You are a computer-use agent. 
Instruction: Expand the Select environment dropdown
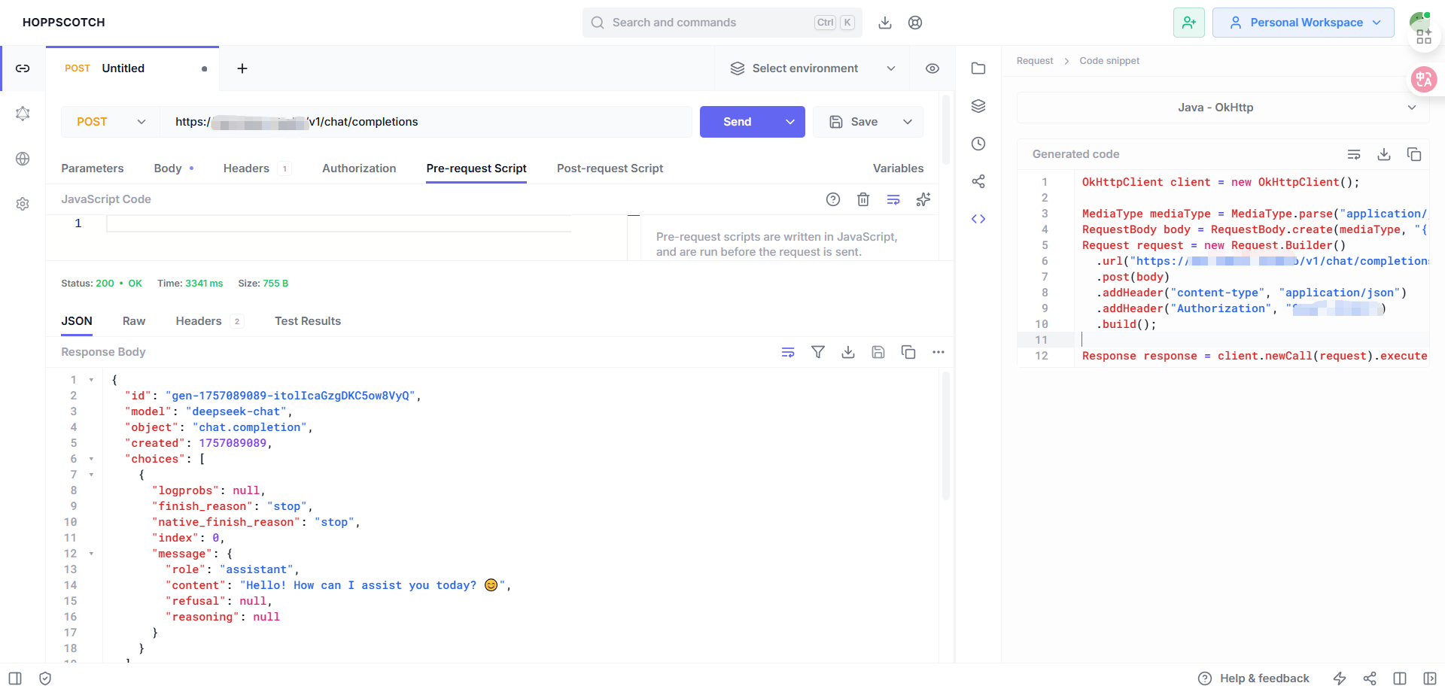coord(813,68)
